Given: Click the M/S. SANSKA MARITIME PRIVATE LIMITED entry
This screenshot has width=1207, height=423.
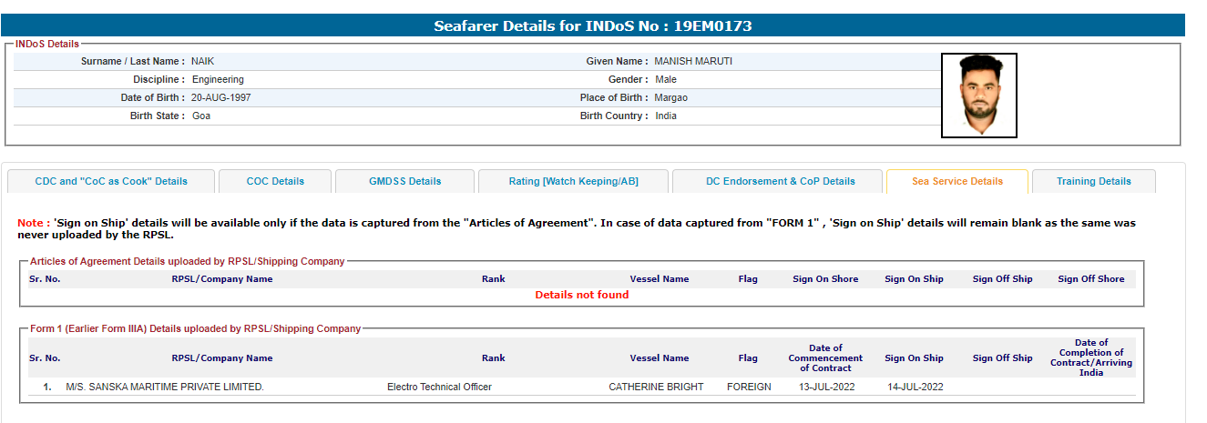Looking at the screenshot, I should (165, 387).
